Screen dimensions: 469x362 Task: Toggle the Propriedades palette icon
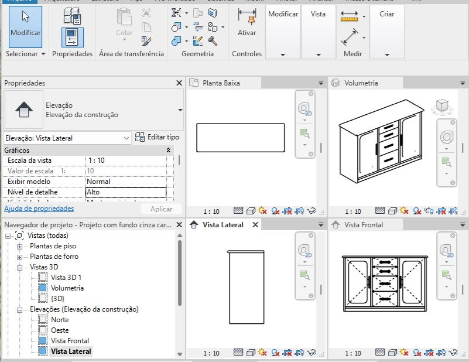[x=73, y=37]
